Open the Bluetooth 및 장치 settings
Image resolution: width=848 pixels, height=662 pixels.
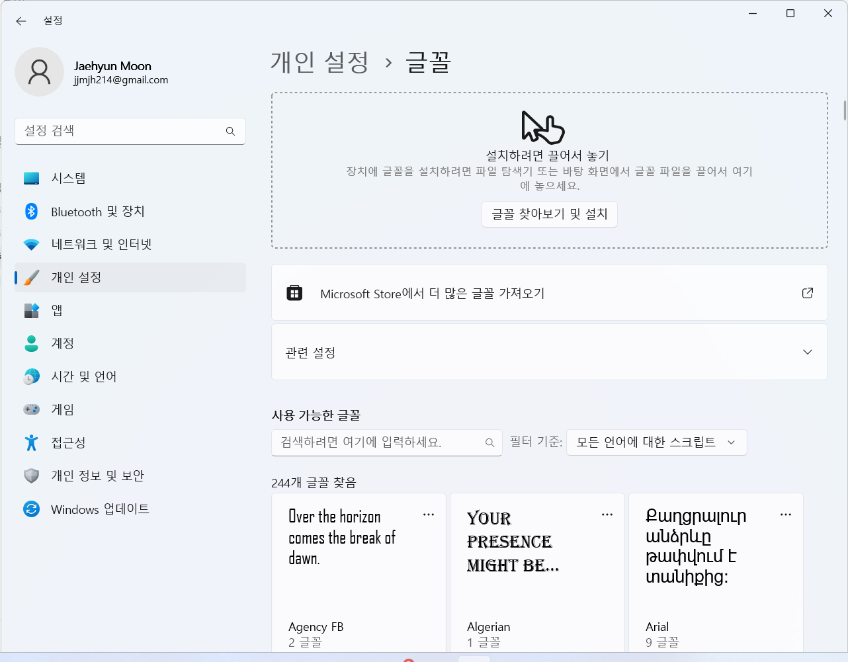pos(97,212)
